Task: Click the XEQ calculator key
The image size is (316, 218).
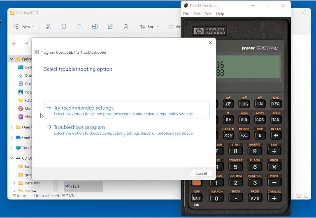Action: (x=276, y=104)
